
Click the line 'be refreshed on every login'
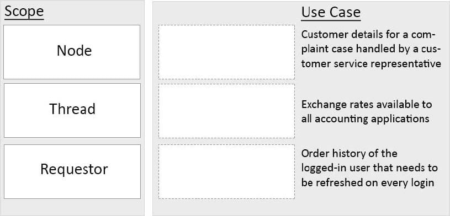[368, 182]
